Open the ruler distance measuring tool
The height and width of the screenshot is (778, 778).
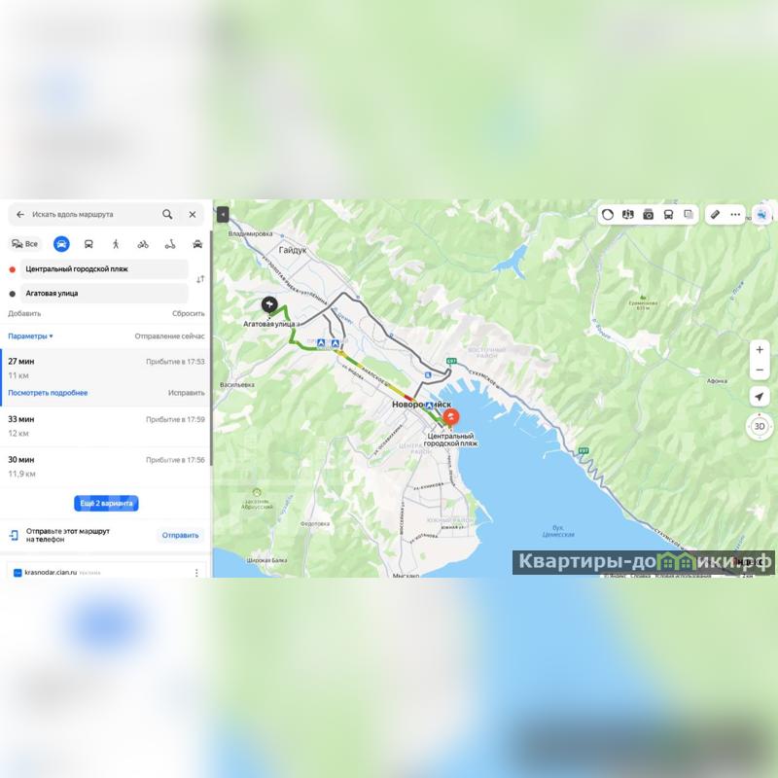coord(715,214)
